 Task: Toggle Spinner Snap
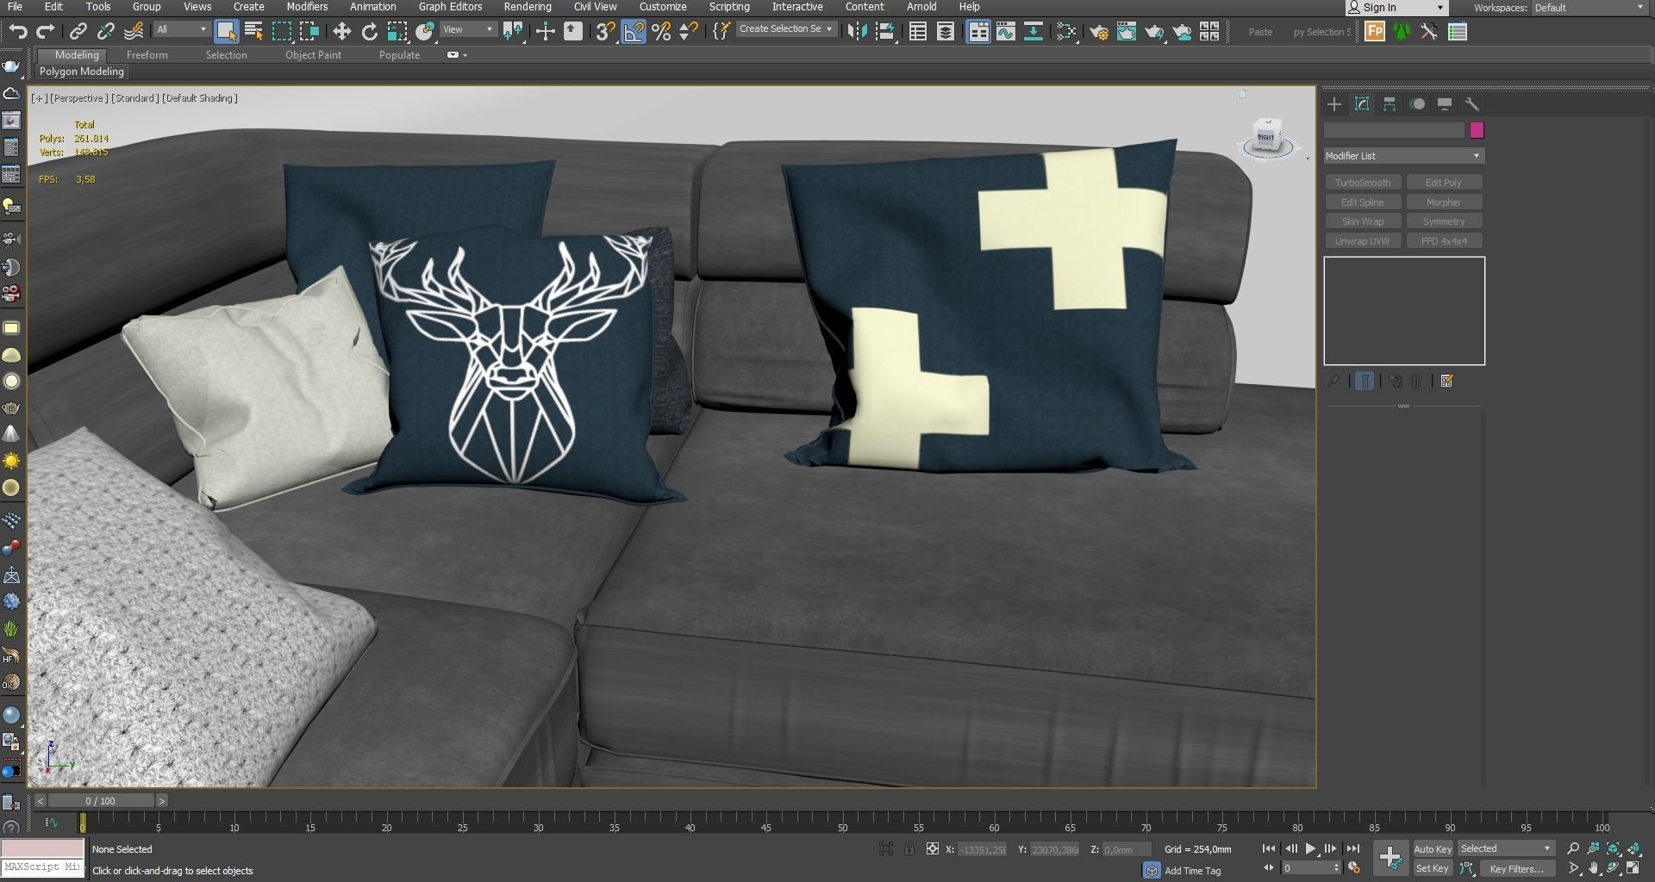click(x=689, y=32)
